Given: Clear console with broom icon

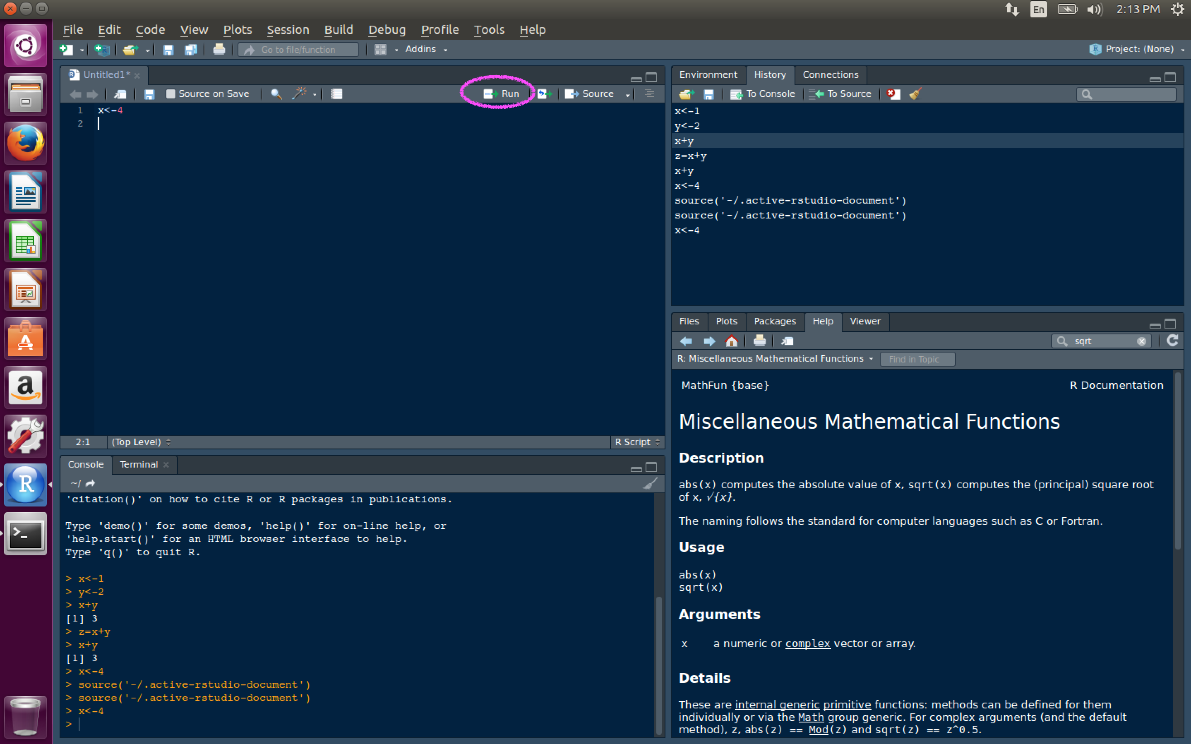Looking at the screenshot, I should pos(651,484).
